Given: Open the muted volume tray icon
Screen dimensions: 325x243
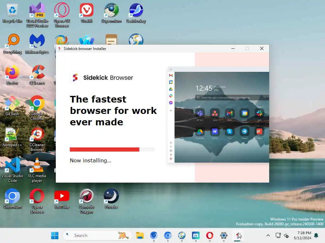Looking at the screenshot, I should 286,235.
